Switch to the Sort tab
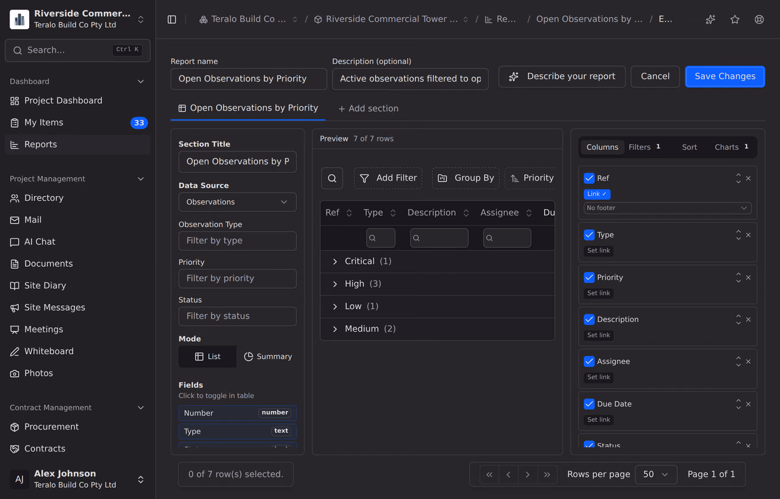780x499 pixels. [690, 147]
